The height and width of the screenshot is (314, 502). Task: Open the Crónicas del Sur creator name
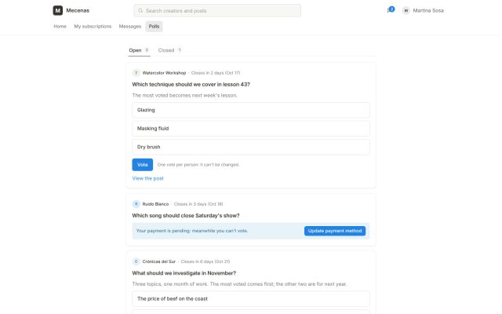click(x=158, y=261)
